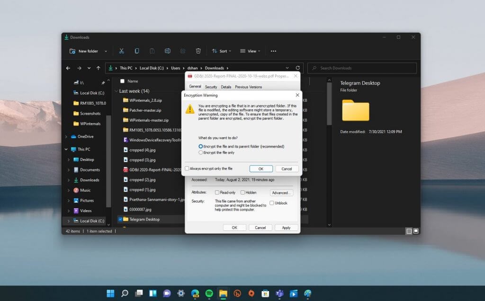This screenshot has width=485, height=301.
Task: Select the Cut icon in the toolbar
Action: tap(121, 51)
